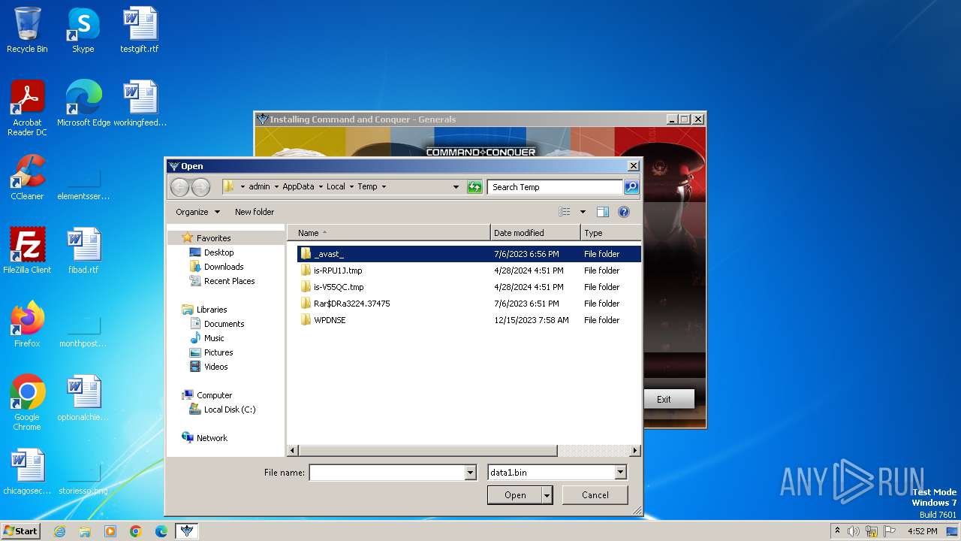
Task: Click the Chrome taskbar icon
Action: pyautogui.click(x=136, y=531)
